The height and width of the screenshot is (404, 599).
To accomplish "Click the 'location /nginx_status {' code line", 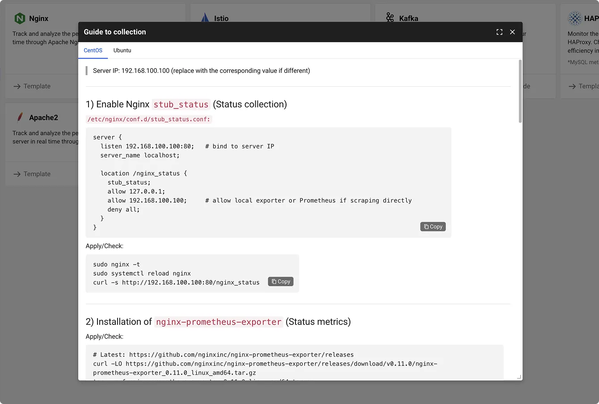I will [143, 173].
